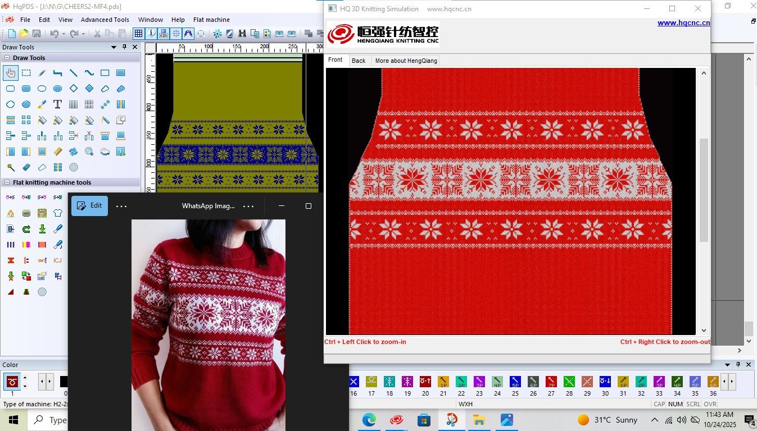Select the Text tool in Draw Tools
Image resolution: width=757 pixels, height=431 pixels.
pos(57,104)
